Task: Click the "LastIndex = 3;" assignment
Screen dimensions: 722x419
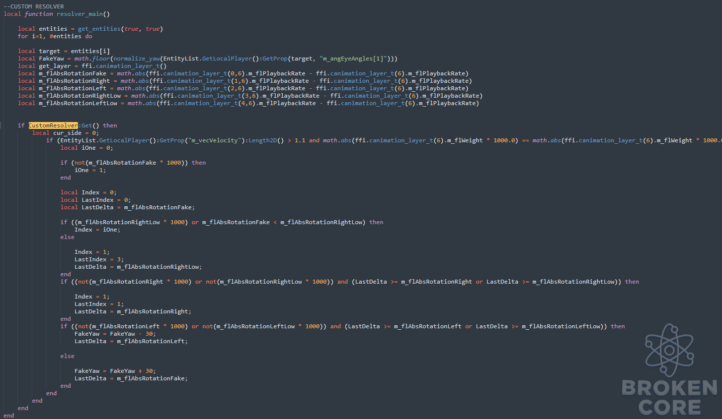Action: (x=99, y=259)
